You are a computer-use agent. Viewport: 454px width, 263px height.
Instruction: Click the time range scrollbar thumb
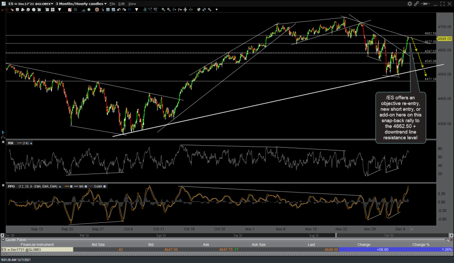coord(336,235)
